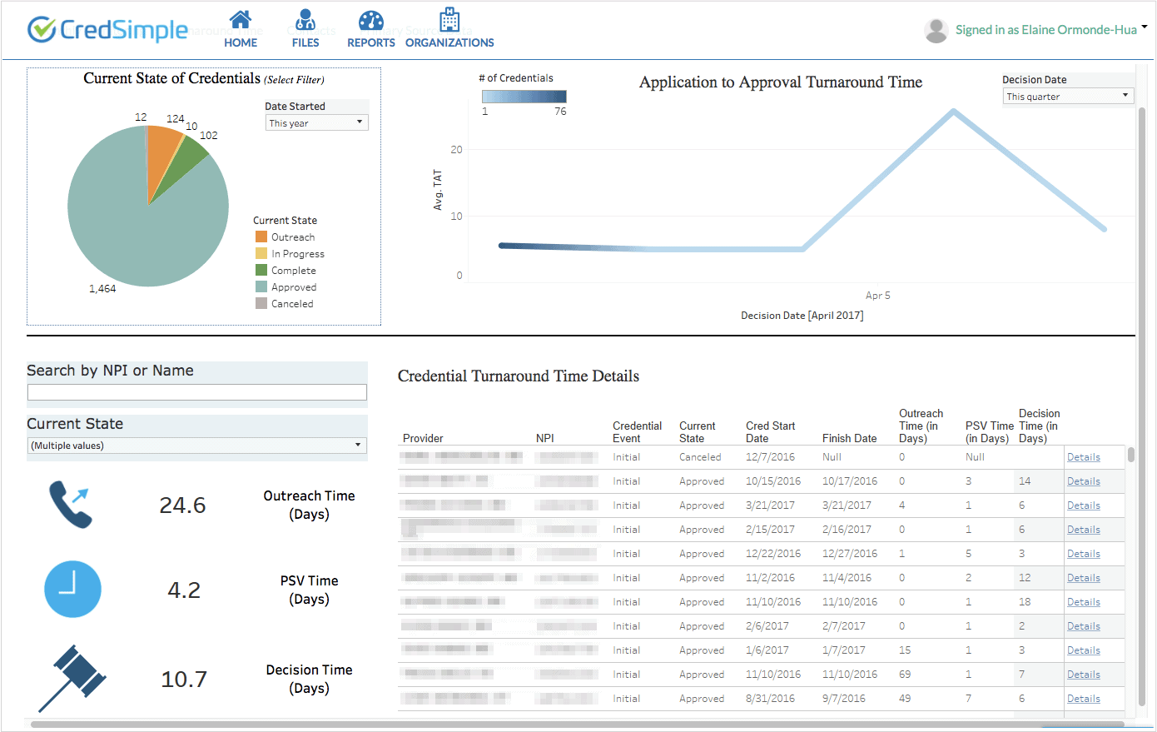
Task: Click the phone icon beside Outreach Time
Action: tap(72, 504)
